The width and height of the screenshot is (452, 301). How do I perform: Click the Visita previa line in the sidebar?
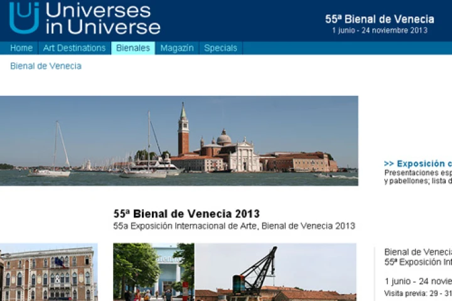point(417,293)
